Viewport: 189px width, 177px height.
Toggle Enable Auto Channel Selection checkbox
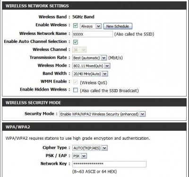pos(76,42)
